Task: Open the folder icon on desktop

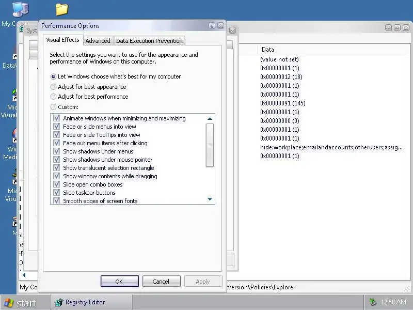Action: pyautogui.click(x=62, y=9)
